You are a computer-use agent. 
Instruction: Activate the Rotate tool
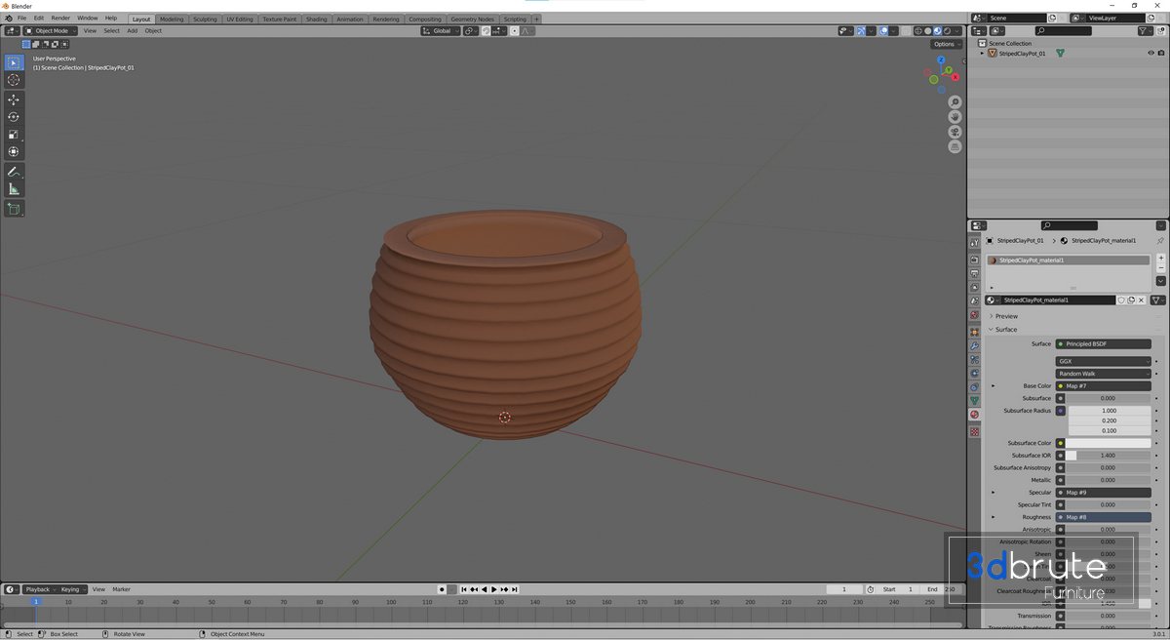(x=14, y=117)
